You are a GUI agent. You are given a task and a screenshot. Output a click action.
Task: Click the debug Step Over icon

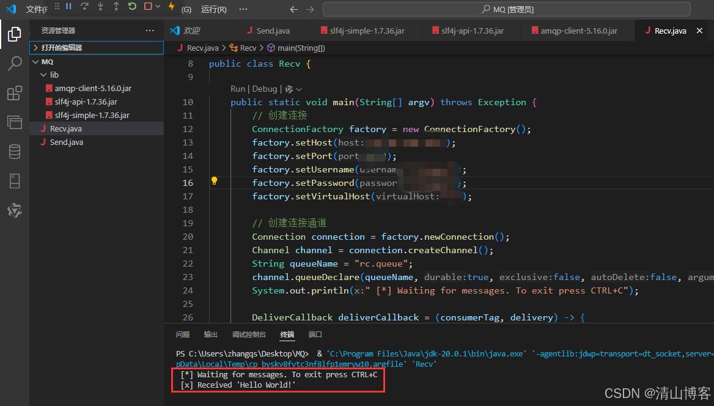[84, 7]
